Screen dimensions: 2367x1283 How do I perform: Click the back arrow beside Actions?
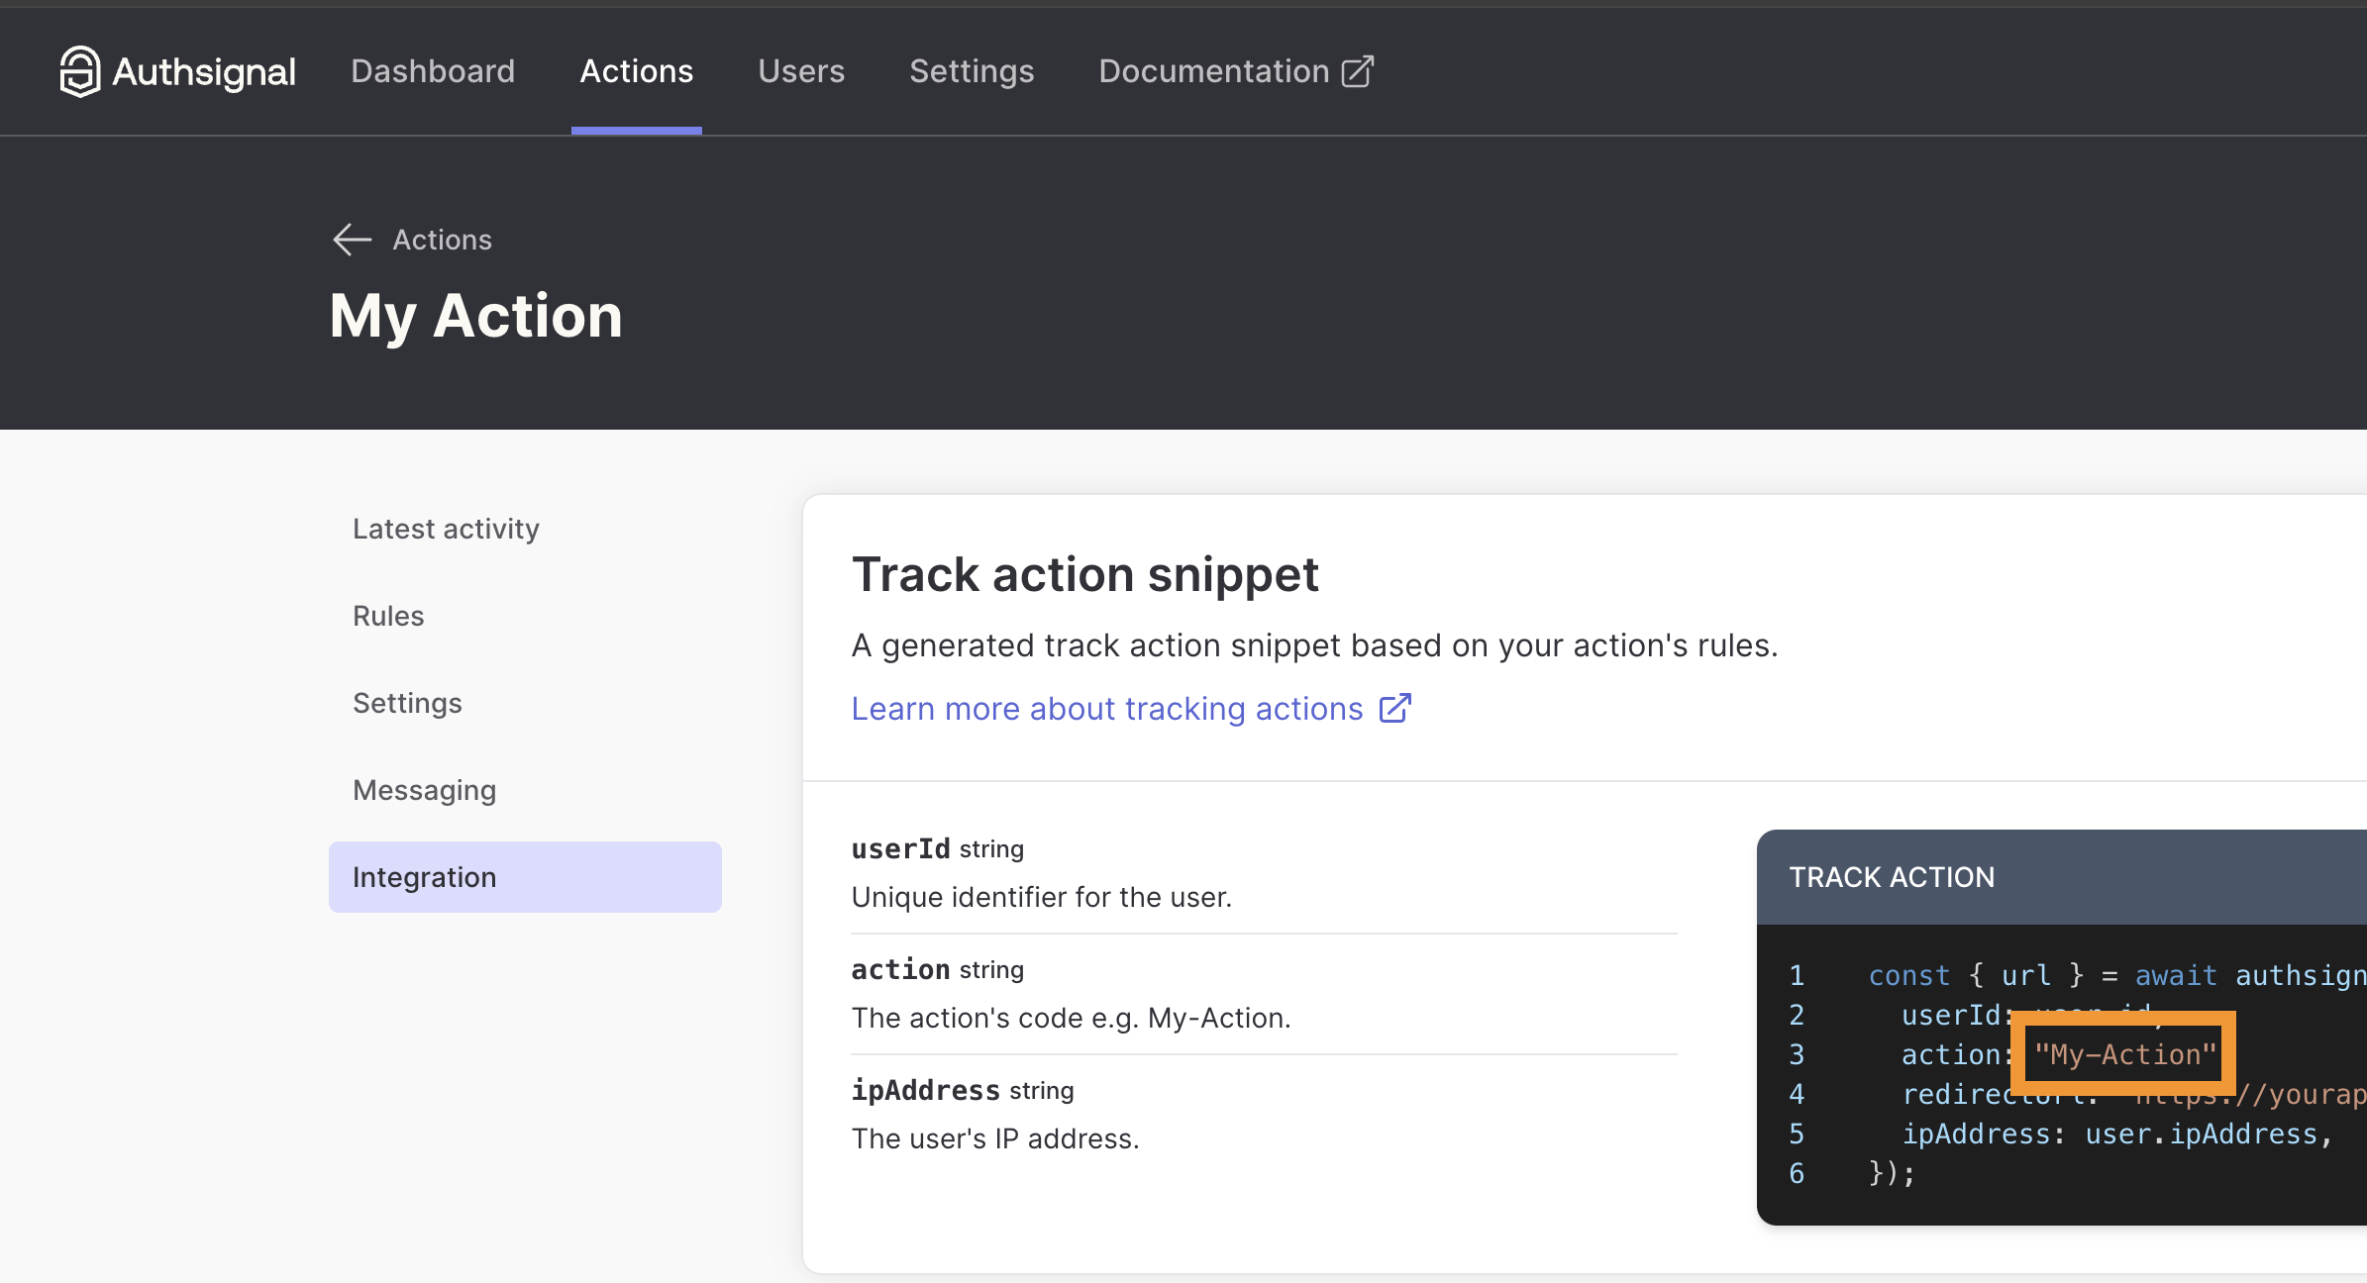click(x=352, y=240)
